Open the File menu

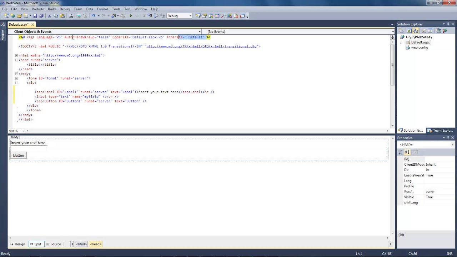(x=5, y=9)
